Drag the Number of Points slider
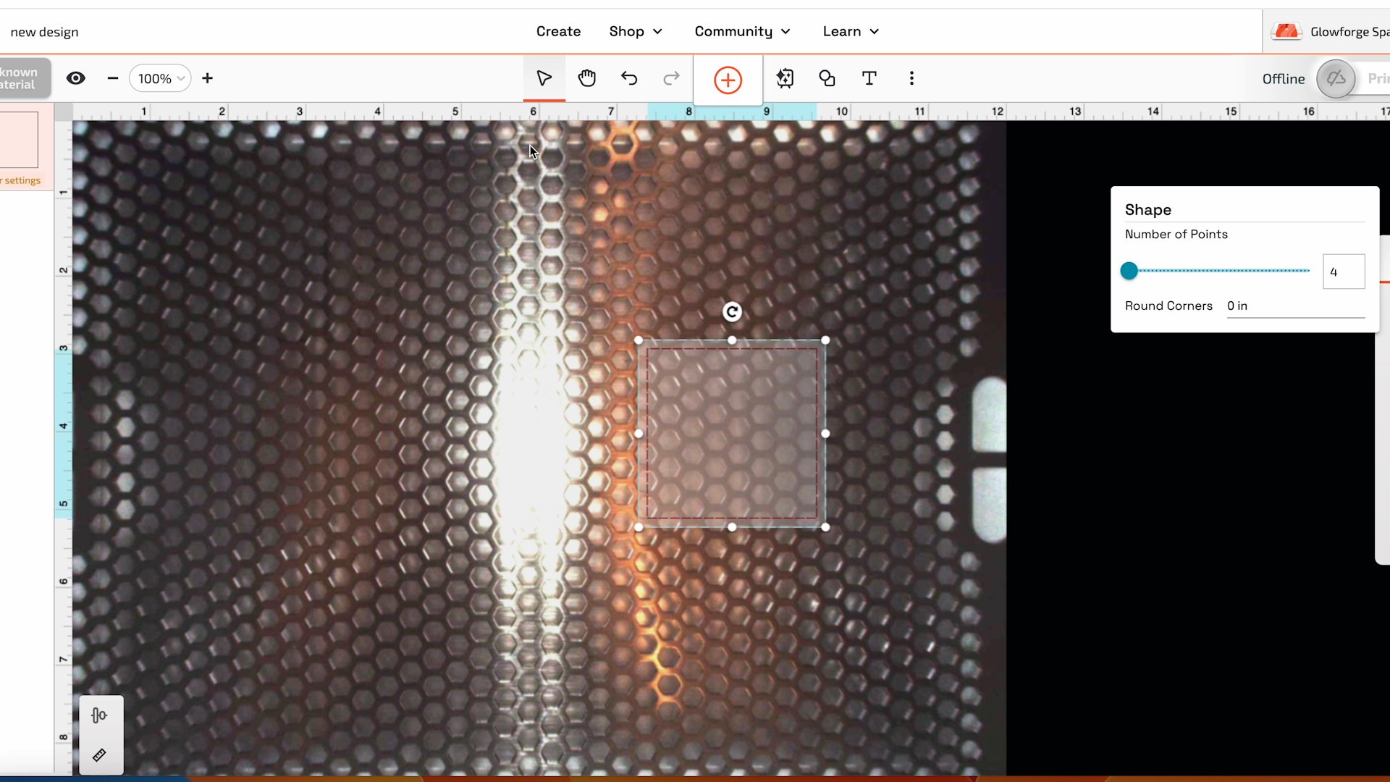The width and height of the screenshot is (1390, 782). click(x=1130, y=270)
